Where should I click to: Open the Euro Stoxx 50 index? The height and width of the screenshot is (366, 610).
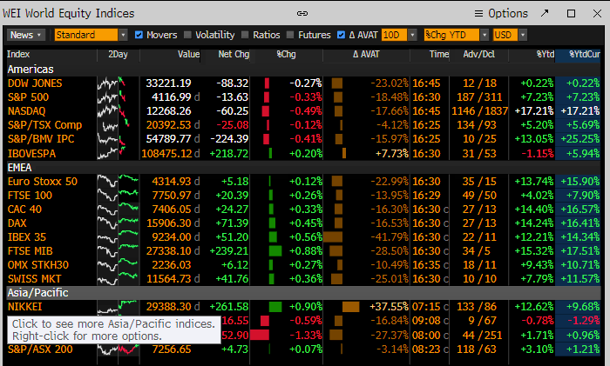pyautogui.click(x=43, y=182)
